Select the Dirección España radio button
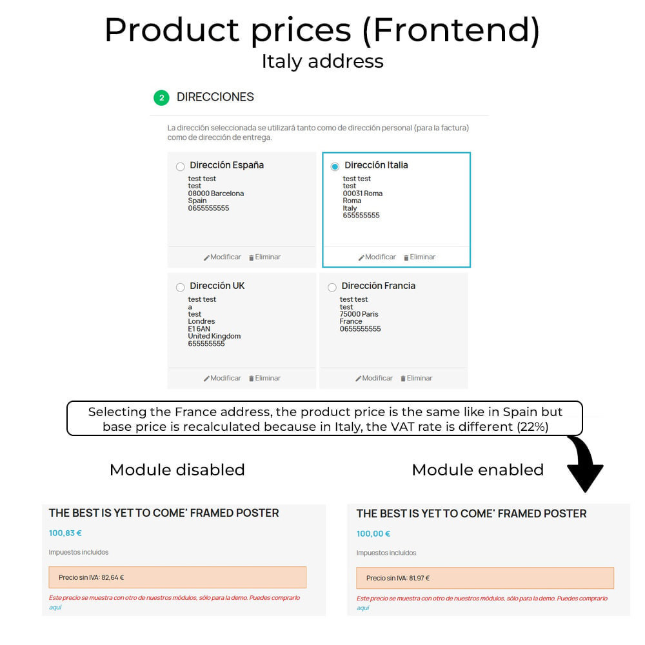The image size is (645, 645). coord(180,166)
